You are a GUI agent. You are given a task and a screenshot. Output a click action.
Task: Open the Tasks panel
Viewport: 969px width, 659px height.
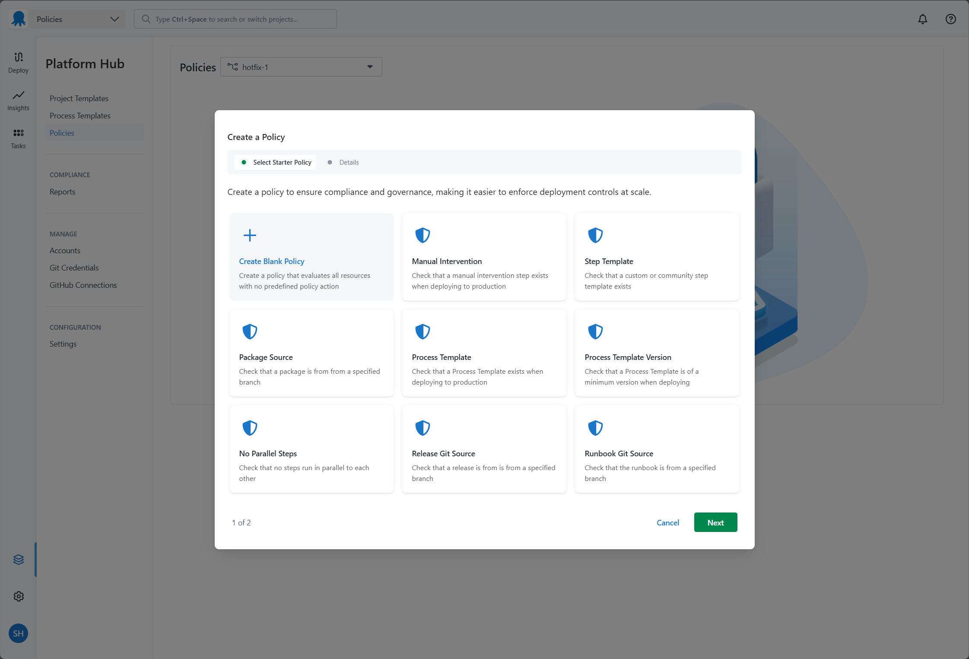18,138
